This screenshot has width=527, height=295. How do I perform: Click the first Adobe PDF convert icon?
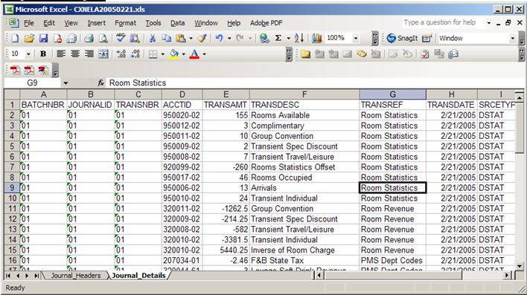coord(14,70)
